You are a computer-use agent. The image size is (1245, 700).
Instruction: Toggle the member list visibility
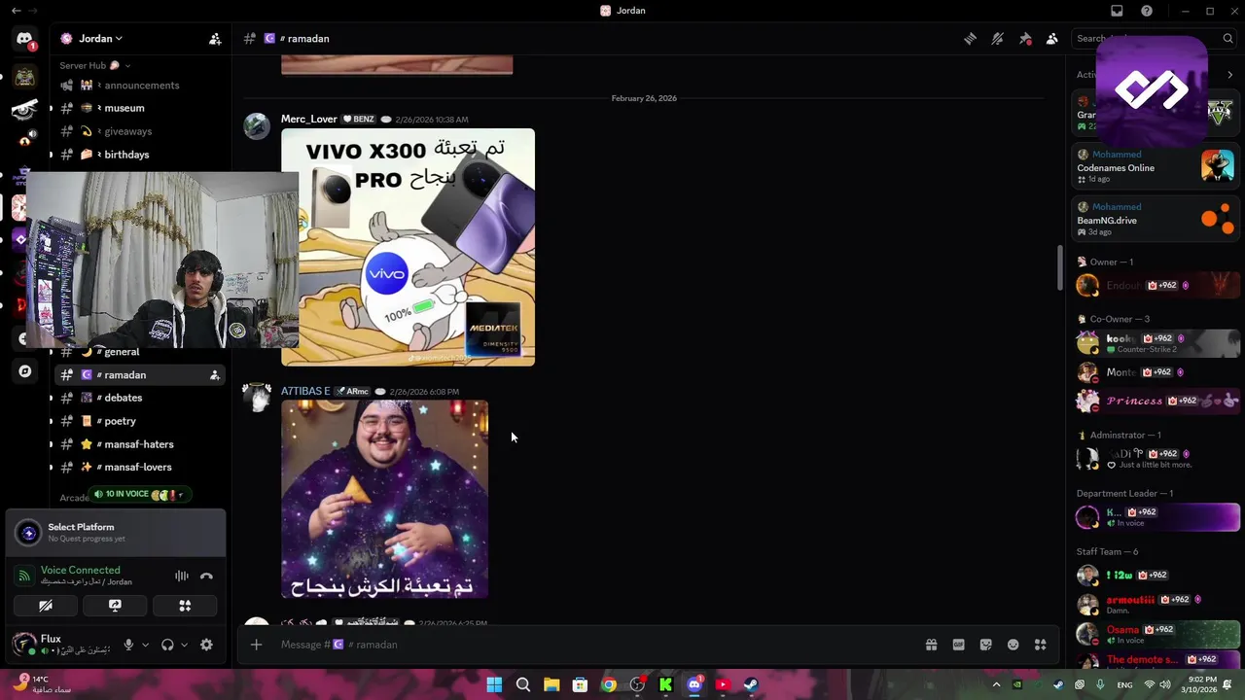(x=1052, y=39)
